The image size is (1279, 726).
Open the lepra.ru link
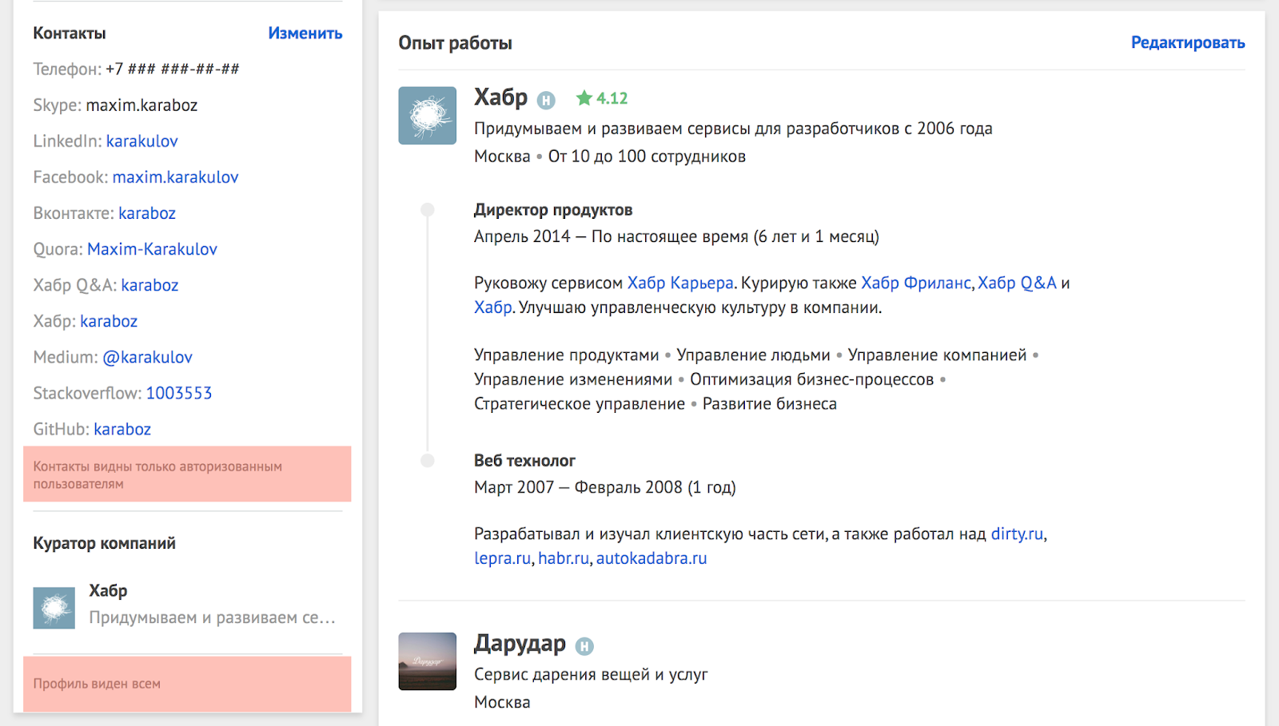pos(502,558)
